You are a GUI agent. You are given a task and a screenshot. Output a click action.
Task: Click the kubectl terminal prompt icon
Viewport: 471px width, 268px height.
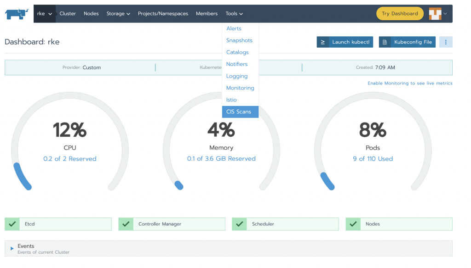[x=323, y=42]
